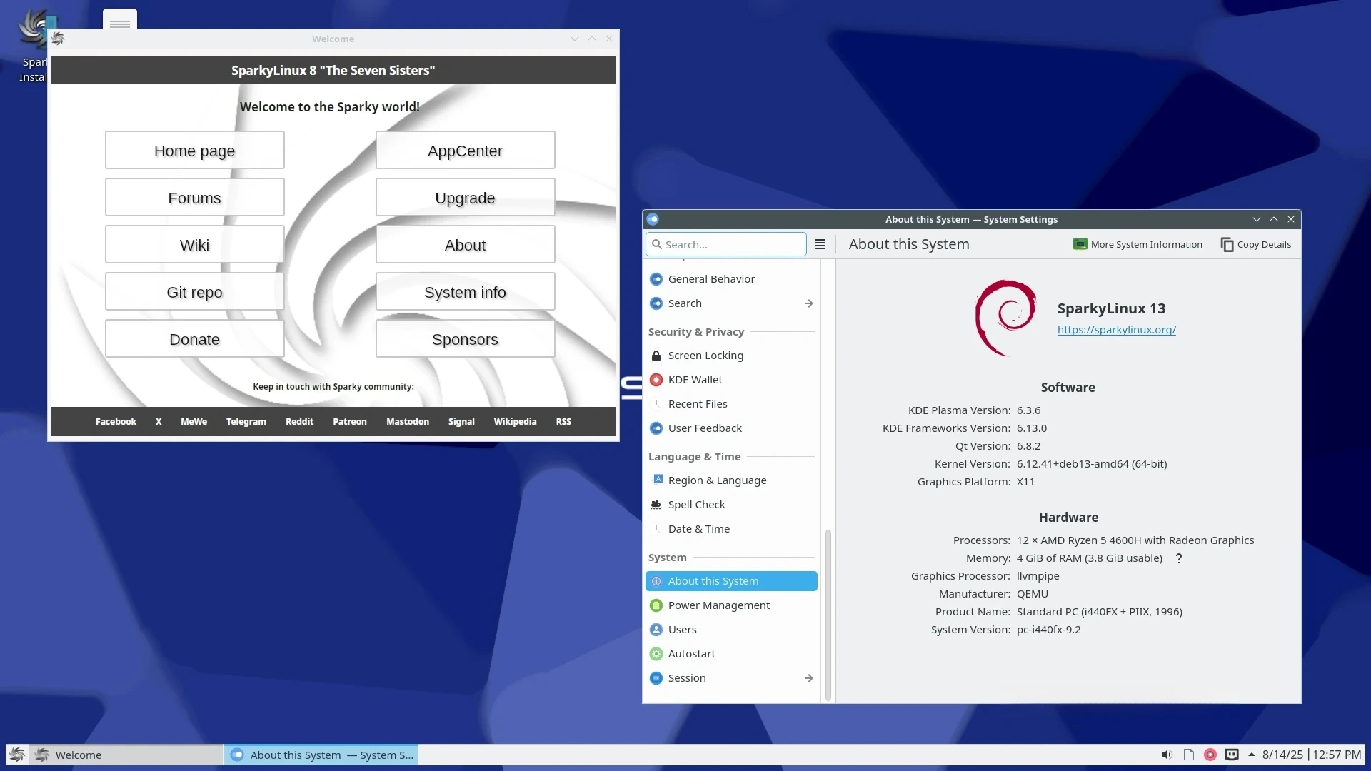Open the clipboard tray icon
The height and width of the screenshot is (771, 1371).
coord(1189,755)
